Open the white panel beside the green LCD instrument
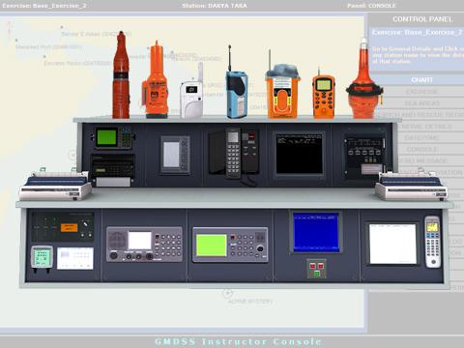Viewport: 464px width, 348px height. click(75, 258)
